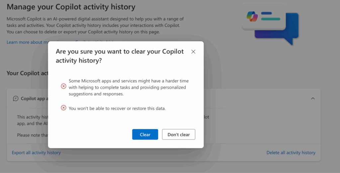Collapse the Copilot app section chevron
The height and width of the screenshot is (173, 340).
coord(313,98)
